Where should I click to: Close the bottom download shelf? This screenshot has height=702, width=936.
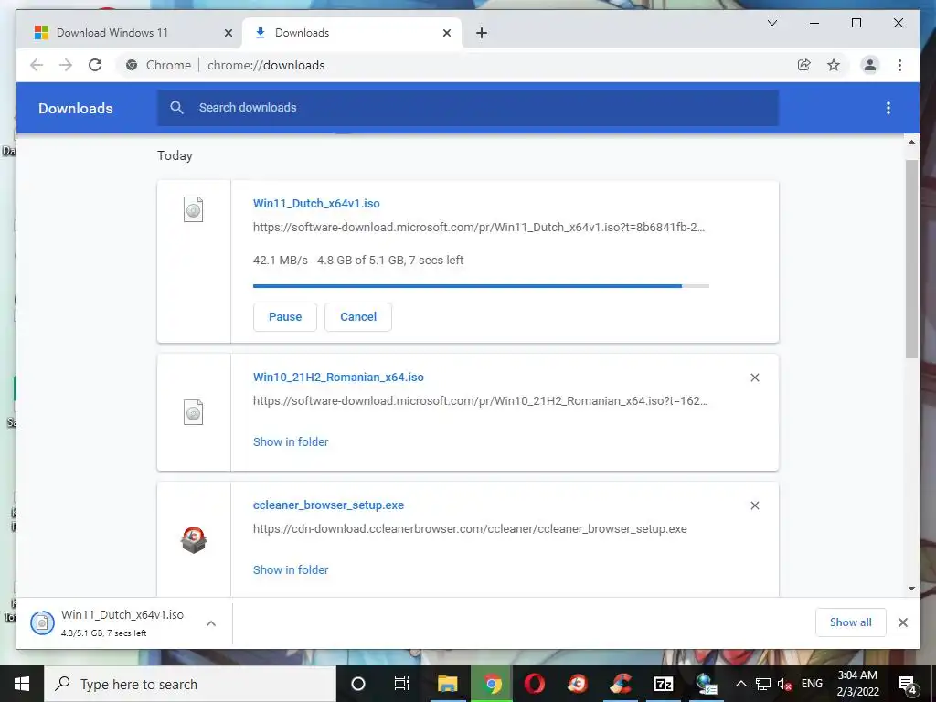point(902,622)
